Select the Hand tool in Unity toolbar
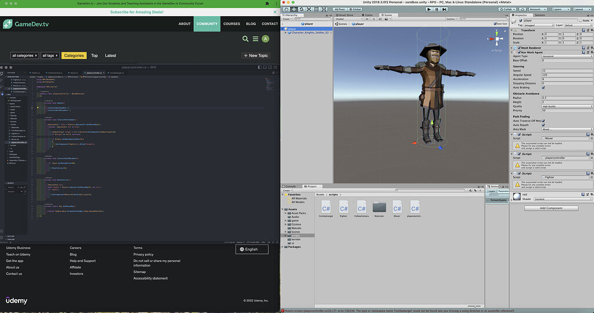 pyautogui.click(x=286, y=9)
